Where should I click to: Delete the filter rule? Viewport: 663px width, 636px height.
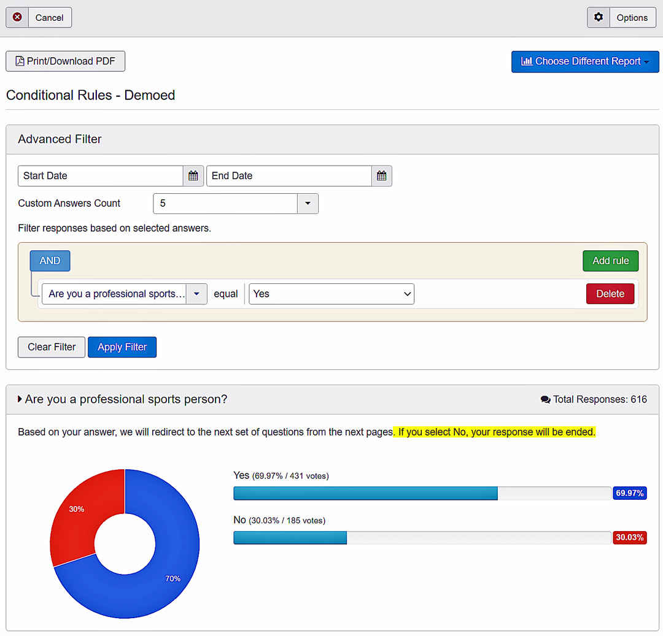pos(610,294)
